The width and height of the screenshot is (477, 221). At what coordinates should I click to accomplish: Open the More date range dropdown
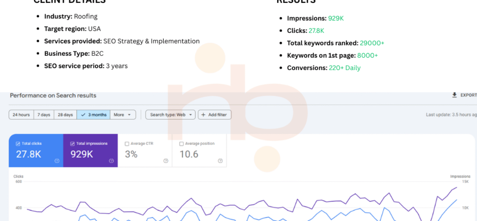click(123, 115)
